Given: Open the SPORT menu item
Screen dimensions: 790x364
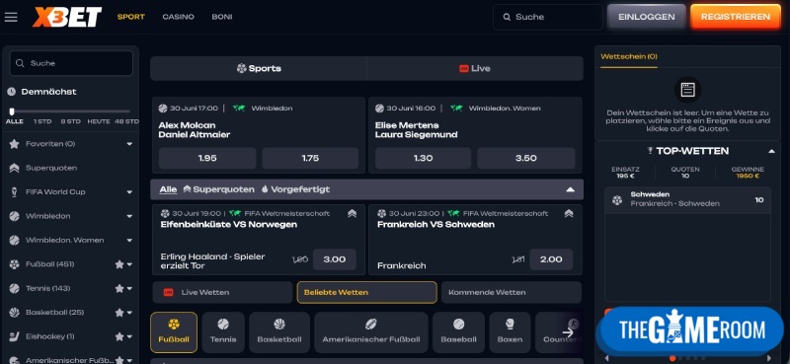Looking at the screenshot, I should 131,17.
